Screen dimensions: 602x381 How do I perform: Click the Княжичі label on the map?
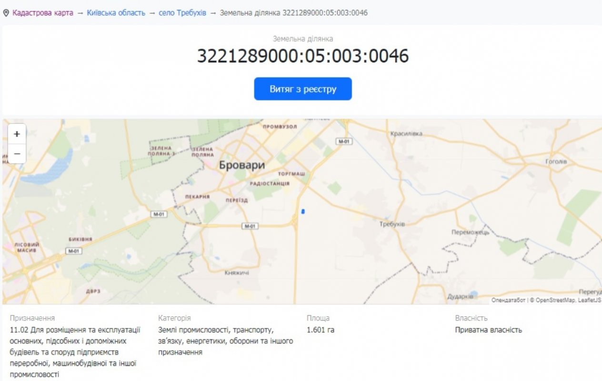(237, 273)
